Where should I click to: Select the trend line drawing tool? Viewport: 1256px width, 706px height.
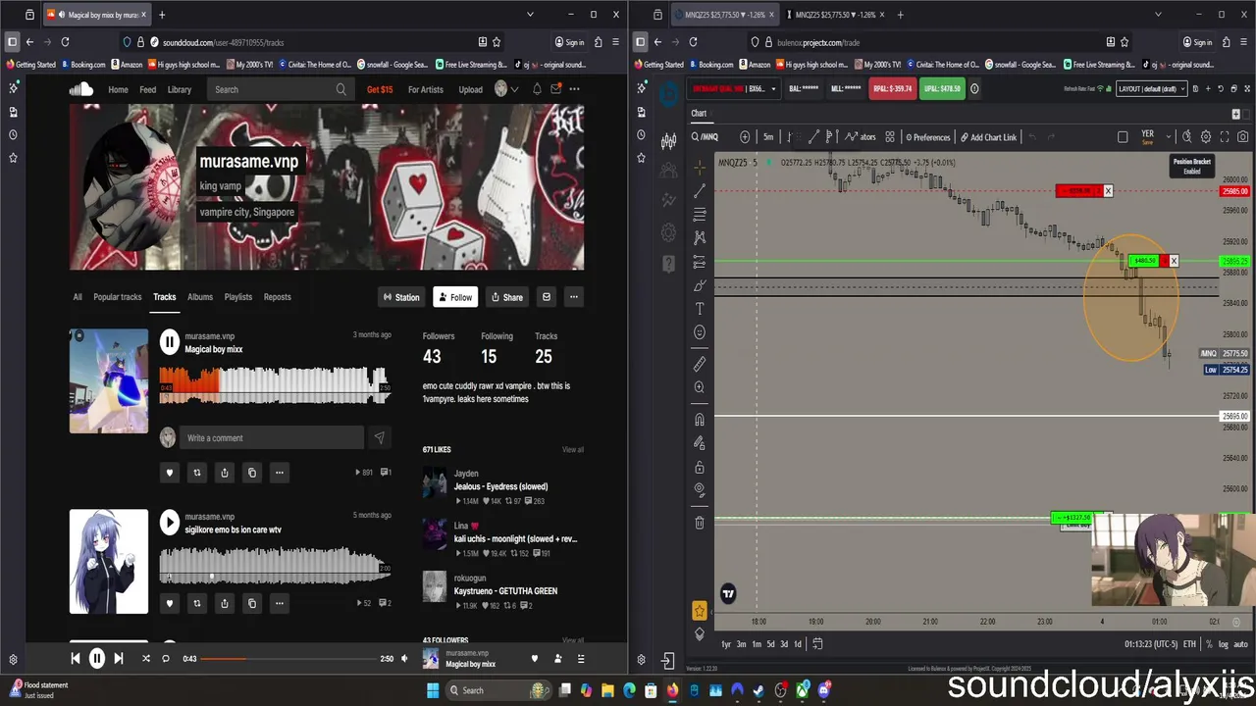click(x=700, y=191)
